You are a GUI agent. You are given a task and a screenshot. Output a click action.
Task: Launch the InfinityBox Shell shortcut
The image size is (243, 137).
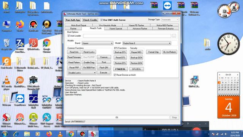pos(33,102)
